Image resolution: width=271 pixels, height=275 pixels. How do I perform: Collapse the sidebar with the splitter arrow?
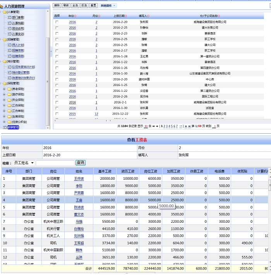tap(51, 52)
